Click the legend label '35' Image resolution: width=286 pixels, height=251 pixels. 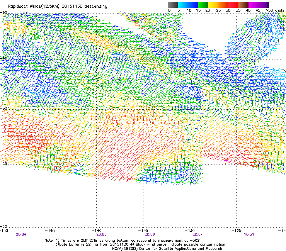[x=238, y=10]
